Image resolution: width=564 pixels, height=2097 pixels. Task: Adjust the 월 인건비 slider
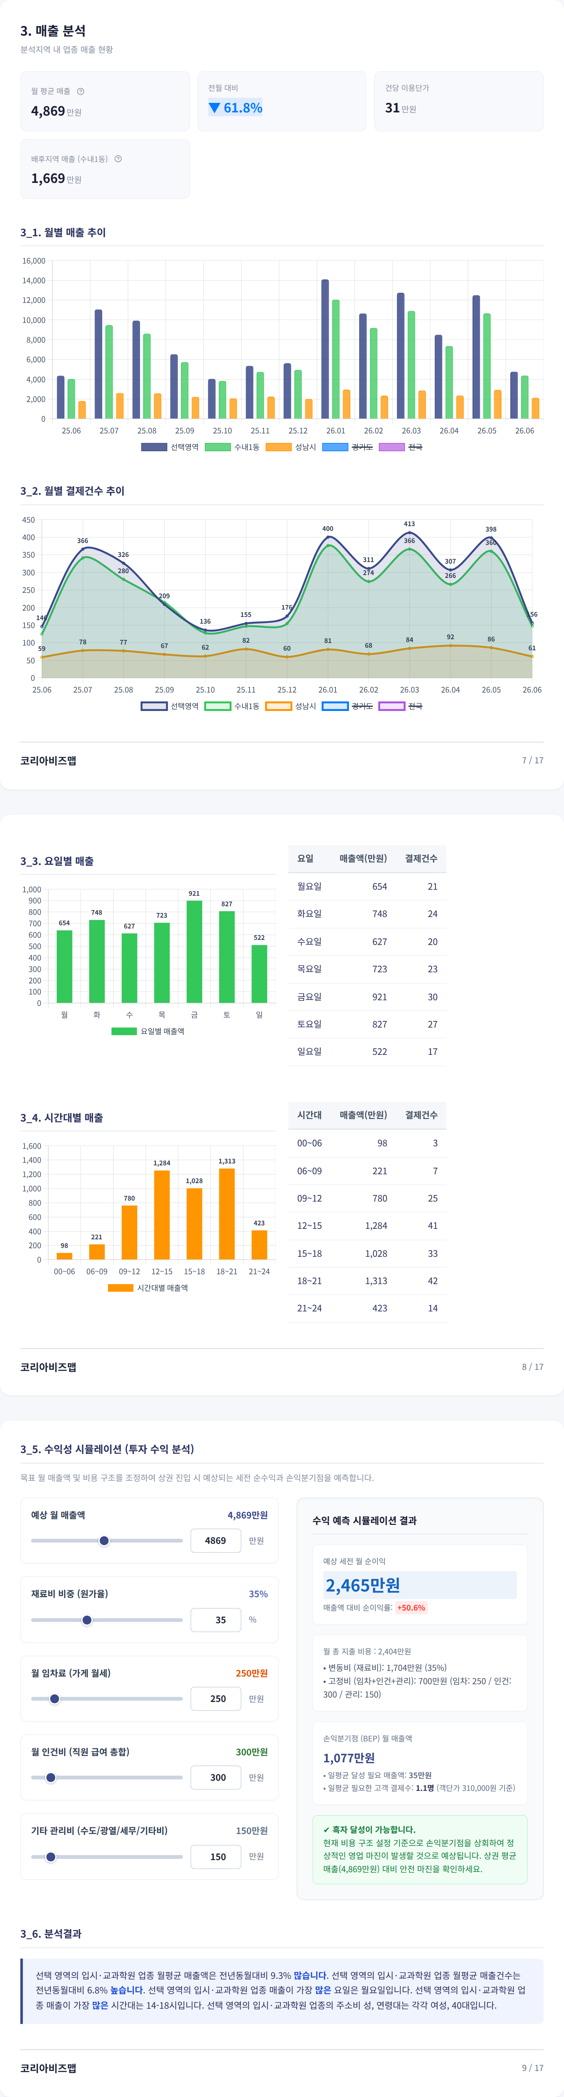coord(107,1778)
